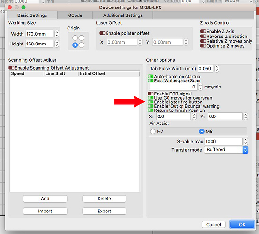Adjust the Width value stepper
The width and height of the screenshot is (259, 234).
pos(57,34)
